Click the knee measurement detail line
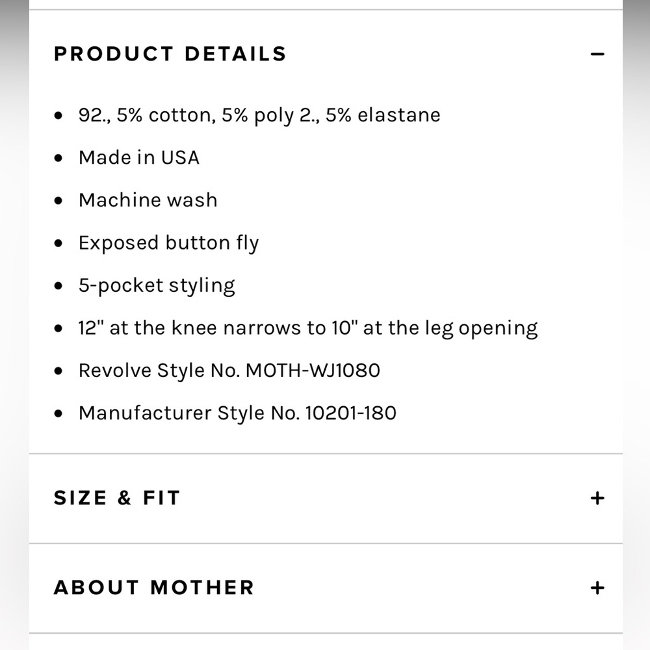 pos(308,328)
